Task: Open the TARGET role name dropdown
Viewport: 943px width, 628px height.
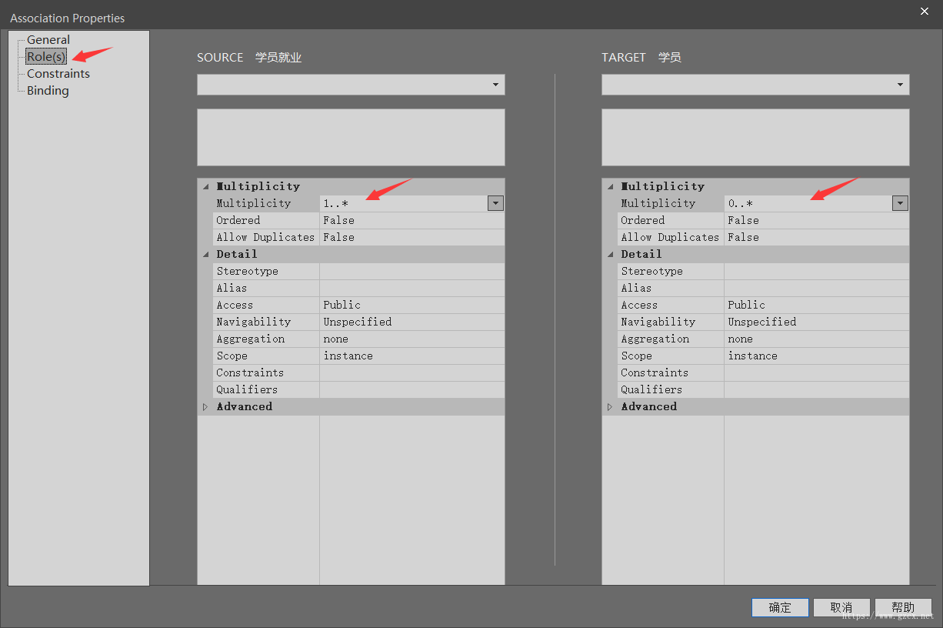Action: (900, 85)
